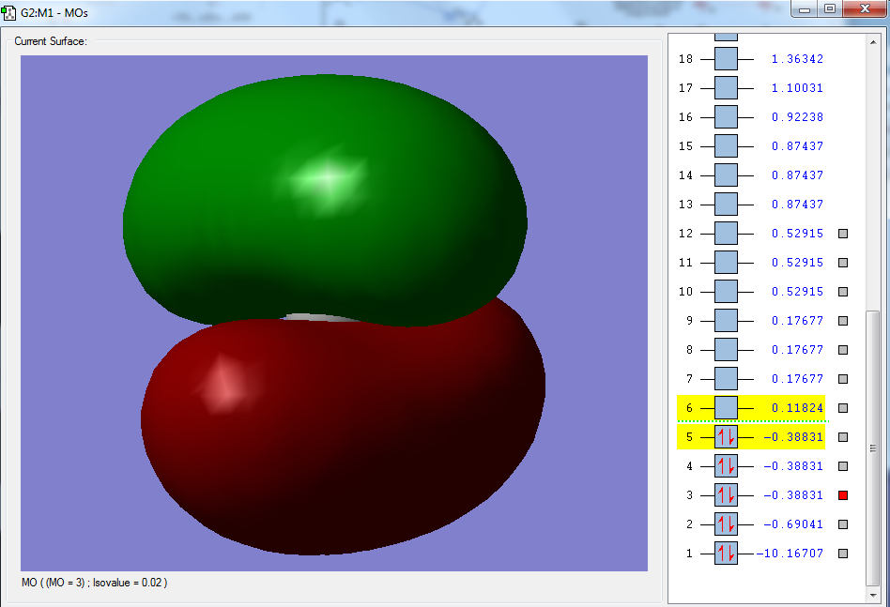Screen dimensions: 890x607
Task: Toggle the red surface marker for orbital 3
Action: pos(843,495)
